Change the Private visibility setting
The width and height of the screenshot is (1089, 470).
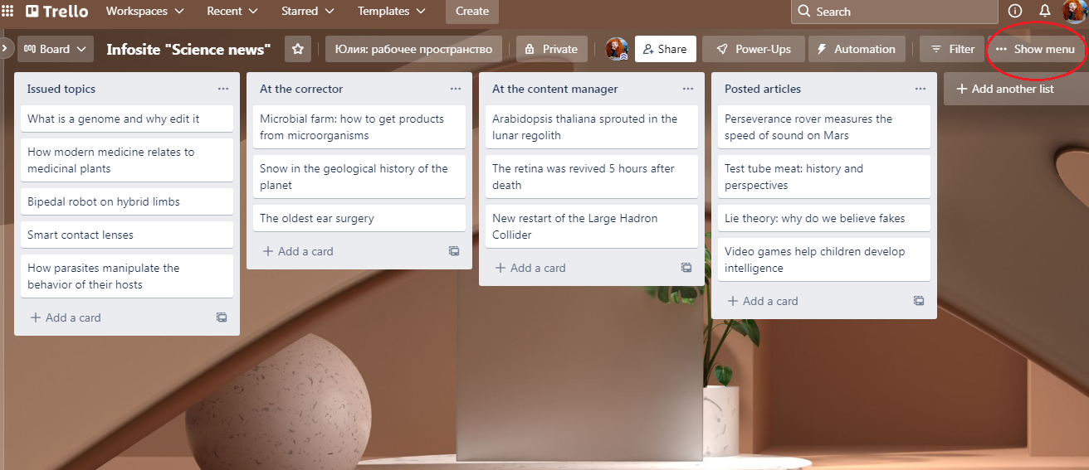[551, 49]
